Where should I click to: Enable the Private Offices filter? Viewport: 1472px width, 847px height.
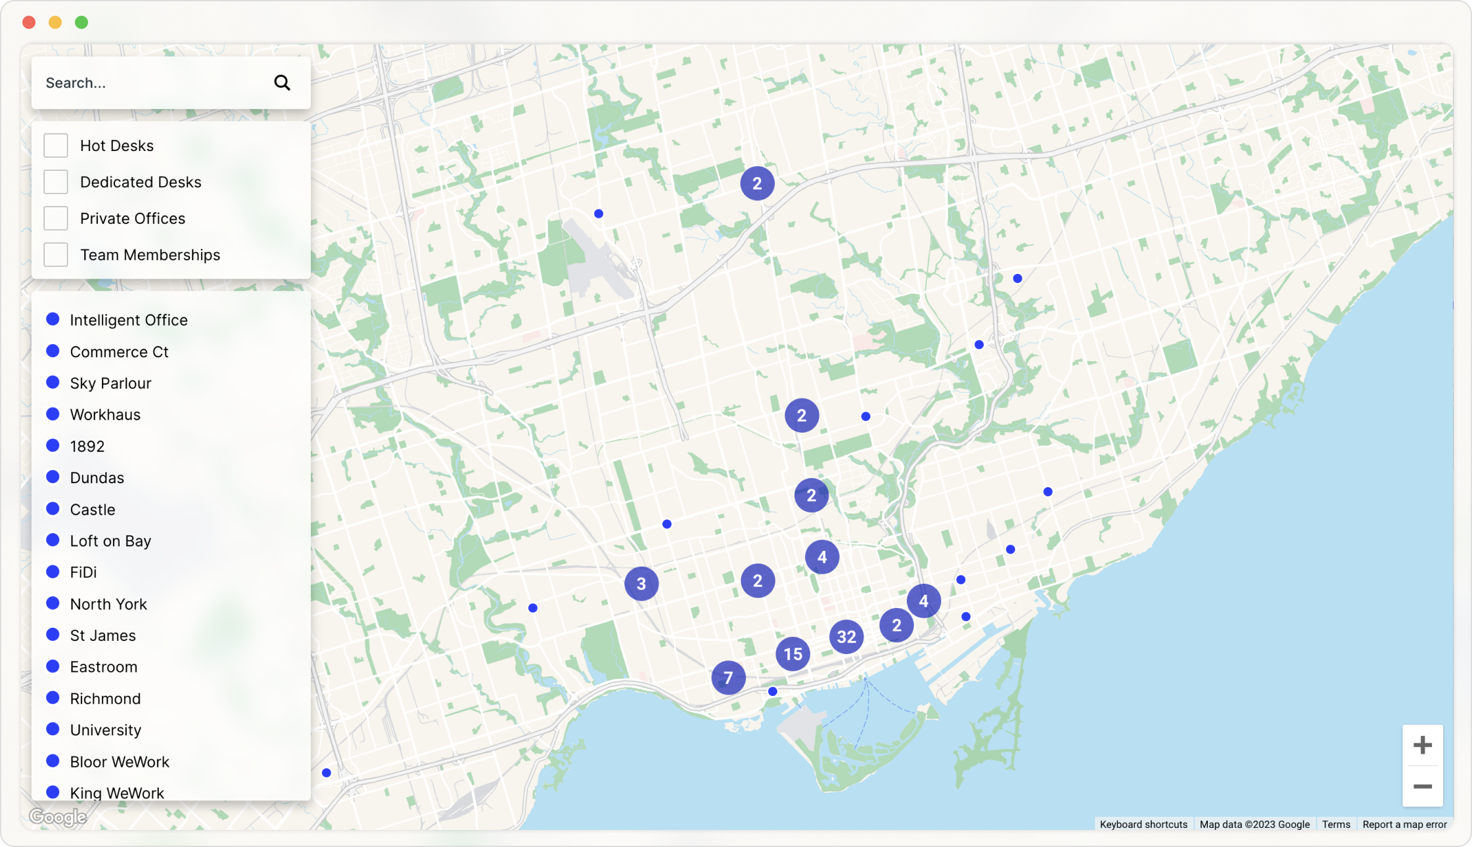56,218
